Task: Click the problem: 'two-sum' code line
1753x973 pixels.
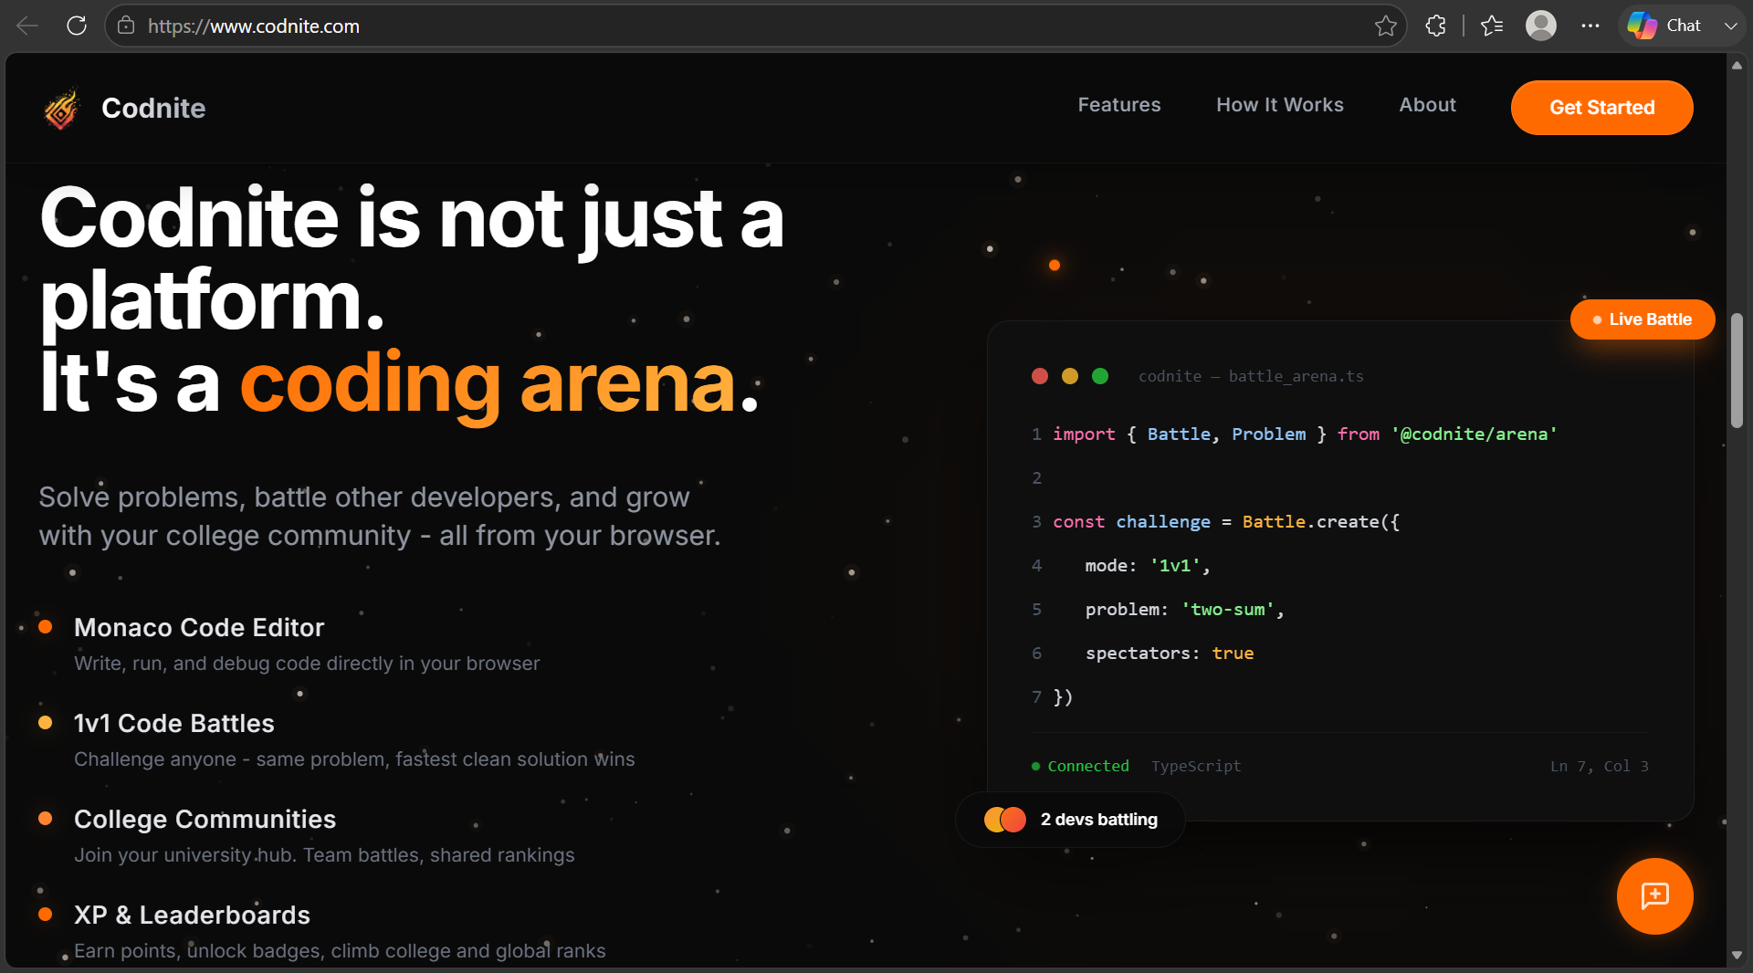Action: pyautogui.click(x=1184, y=609)
